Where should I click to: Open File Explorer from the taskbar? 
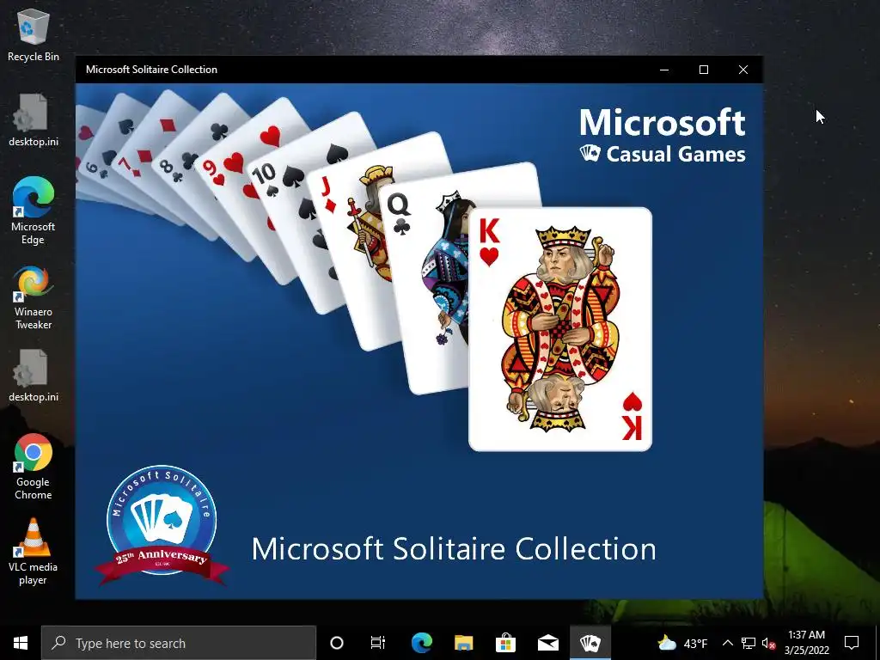463,643
